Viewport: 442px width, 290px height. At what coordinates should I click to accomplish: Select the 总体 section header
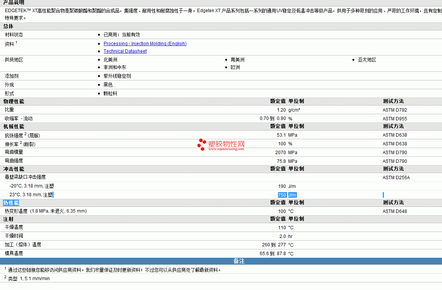tap(8, 26)
